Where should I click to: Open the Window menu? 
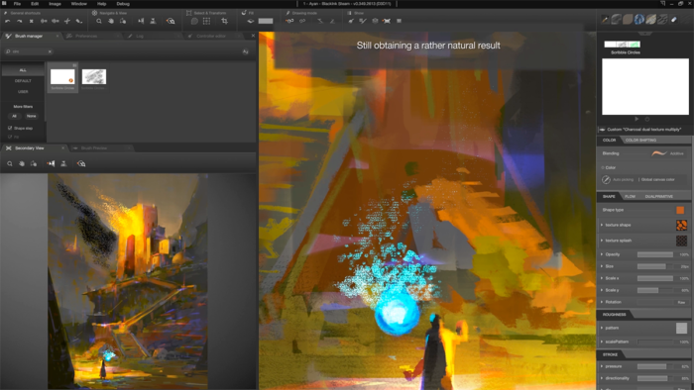point(78,4)
